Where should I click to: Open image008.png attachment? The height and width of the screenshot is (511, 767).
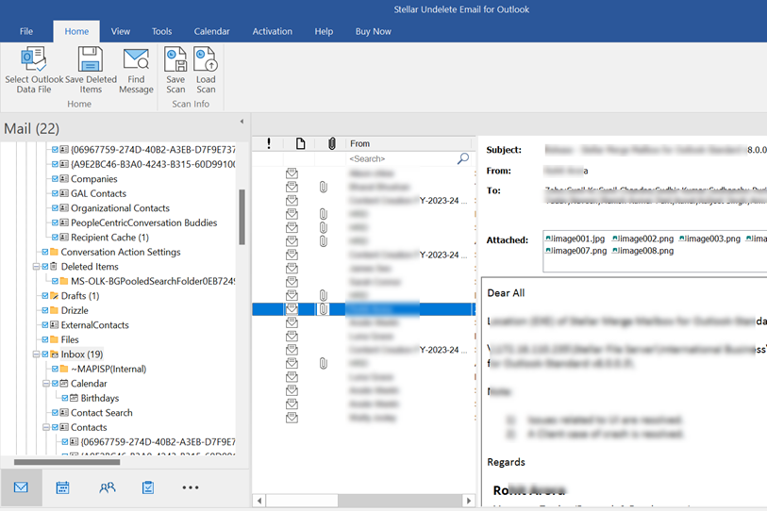[642, 251]
